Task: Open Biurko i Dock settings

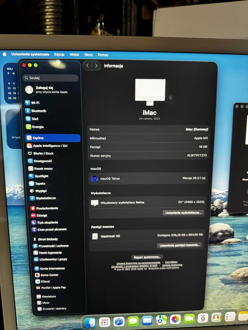Action: click(x=41, y=153)
